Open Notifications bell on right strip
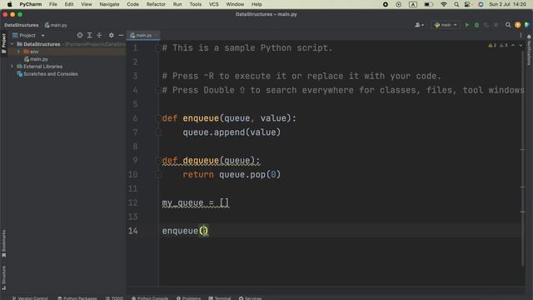 pos(529,37)
